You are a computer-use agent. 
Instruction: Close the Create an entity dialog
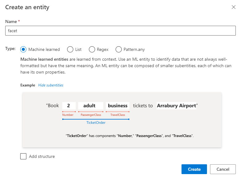234,7
